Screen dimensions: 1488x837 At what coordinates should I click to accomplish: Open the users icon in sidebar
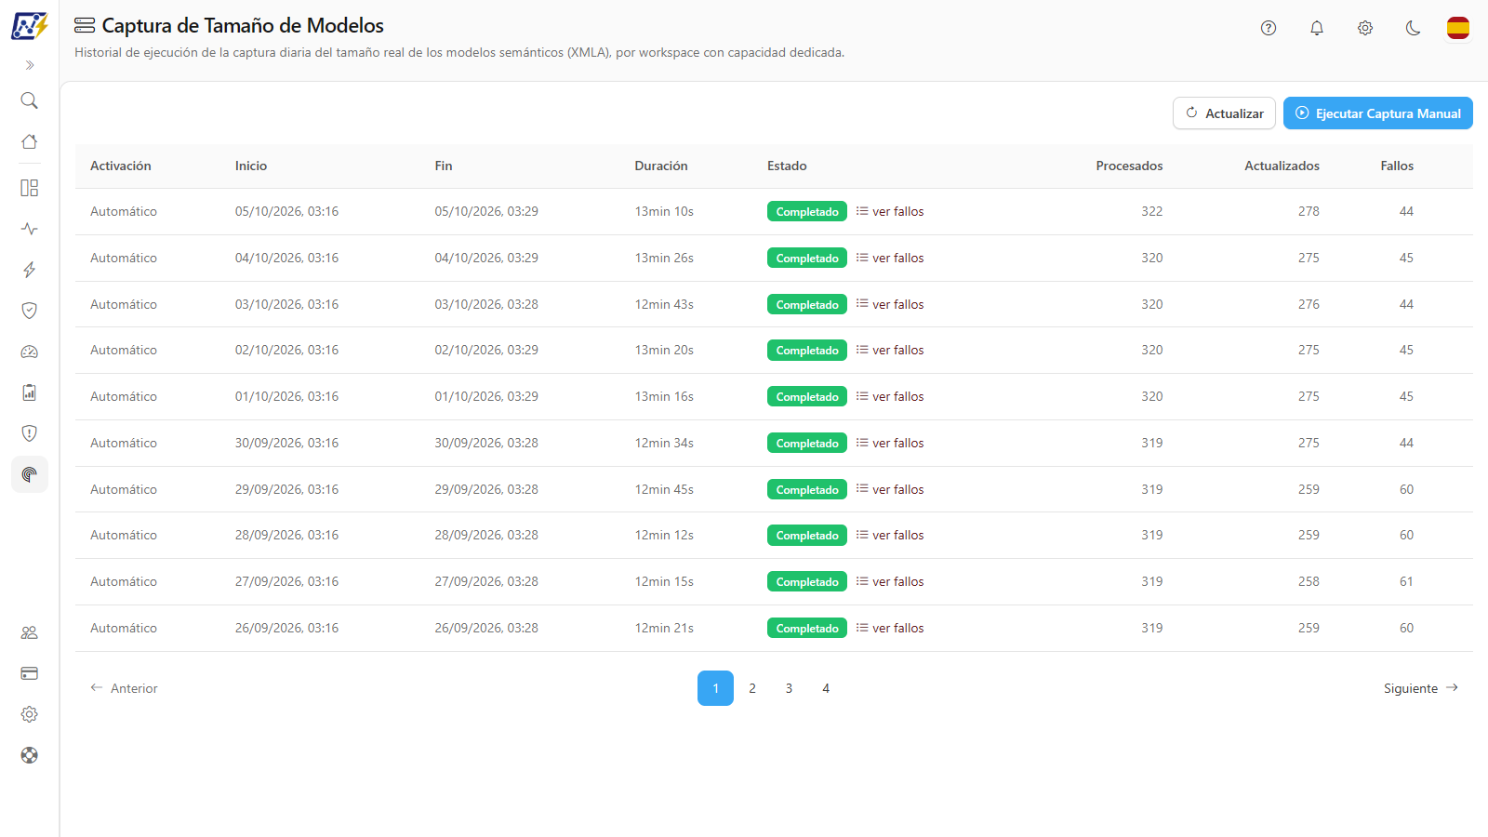pyautogui.click(x=30, y=632)
